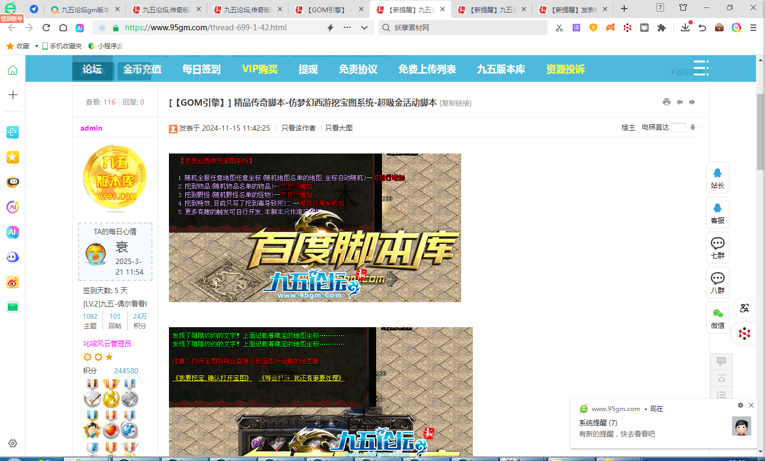
Task: Open the AI assistant icon beside address bar
Action: (x=80, y=28)
